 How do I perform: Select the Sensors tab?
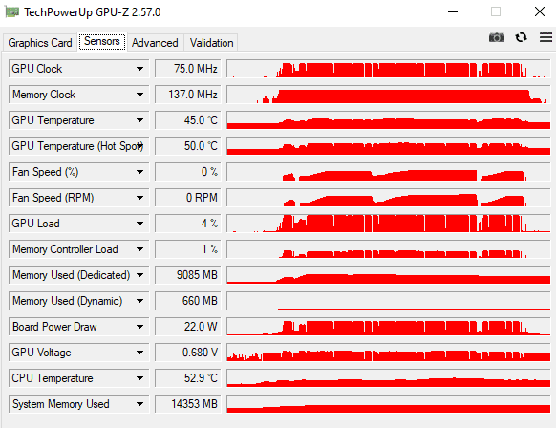[x=102, y=41]
